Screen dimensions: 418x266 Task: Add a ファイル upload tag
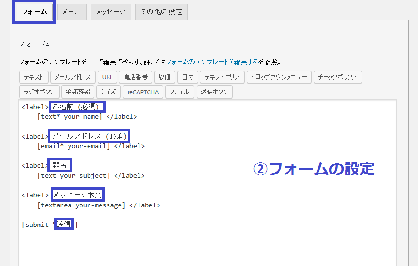pos(179,92)
